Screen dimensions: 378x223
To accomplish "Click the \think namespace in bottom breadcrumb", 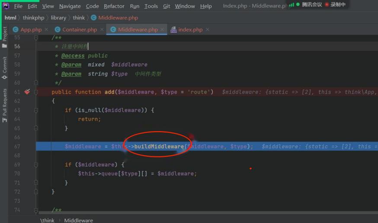I will (x=47, y=220).
